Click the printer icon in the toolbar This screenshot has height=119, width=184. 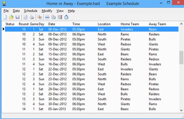(32, 17)
